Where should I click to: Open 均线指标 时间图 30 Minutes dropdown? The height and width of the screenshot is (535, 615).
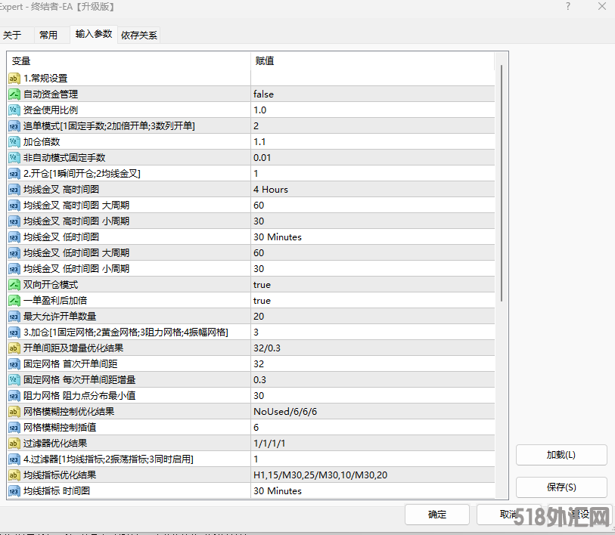372,491
